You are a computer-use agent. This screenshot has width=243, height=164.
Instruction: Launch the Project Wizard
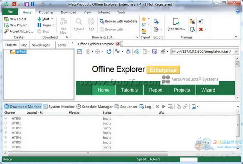coord(18,32)
